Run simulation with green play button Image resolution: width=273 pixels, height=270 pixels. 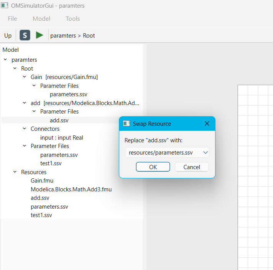tap(39, 35)
